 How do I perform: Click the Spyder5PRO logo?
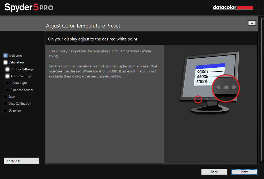pos(29,7)
